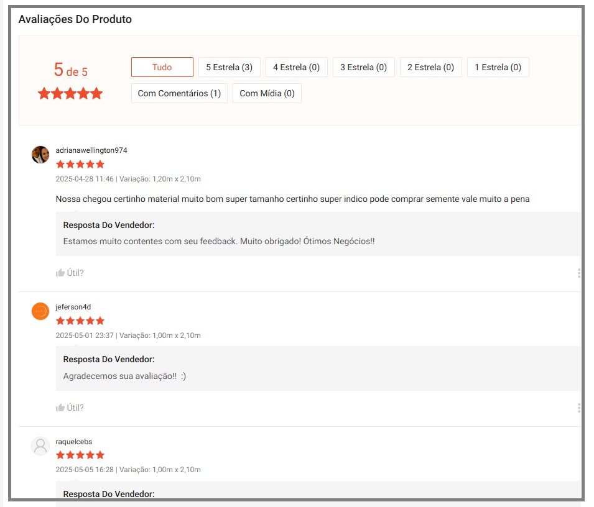Click star rating on raquelcebs's review
This screenshot has height=507, width=594.
(80, 455)
